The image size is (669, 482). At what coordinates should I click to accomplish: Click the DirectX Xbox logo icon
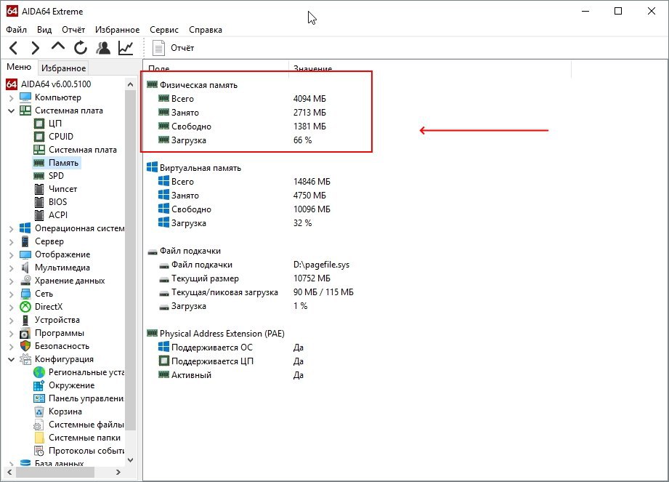click(25, 307)
